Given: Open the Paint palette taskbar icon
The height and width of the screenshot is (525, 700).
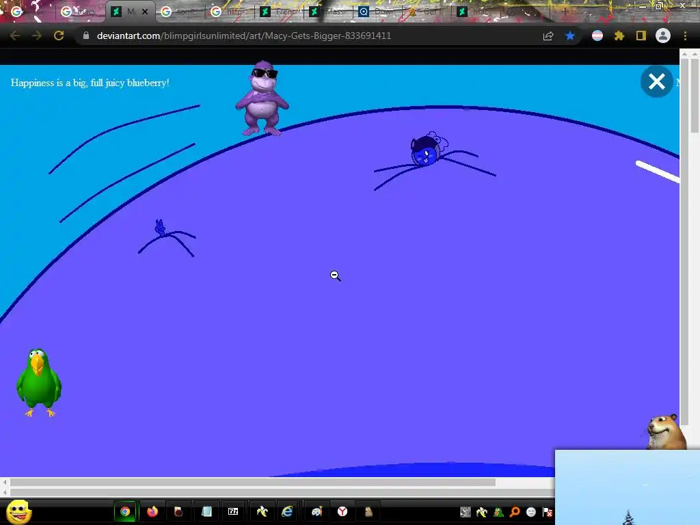Looking at the screenshot, I should pyautogui.click(x=317, y=511).
